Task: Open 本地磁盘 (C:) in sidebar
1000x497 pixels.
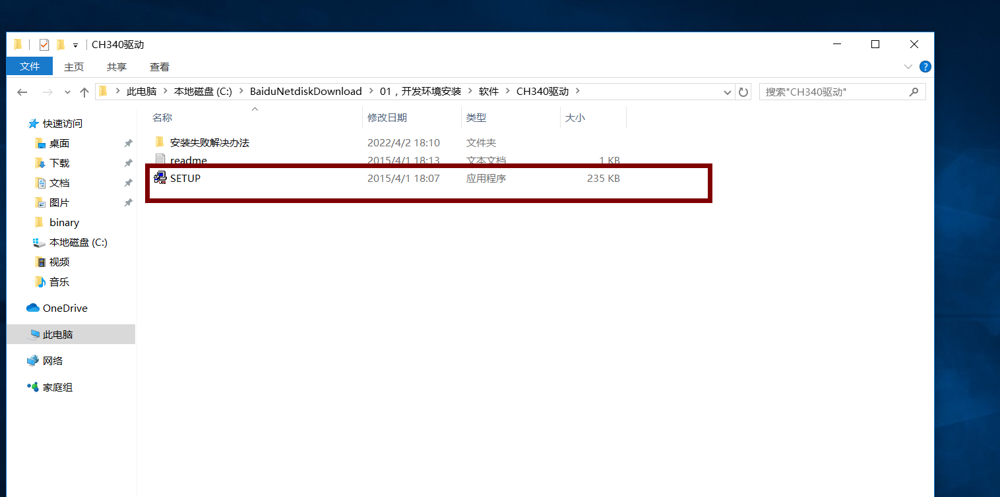Action: click(78, 243)
